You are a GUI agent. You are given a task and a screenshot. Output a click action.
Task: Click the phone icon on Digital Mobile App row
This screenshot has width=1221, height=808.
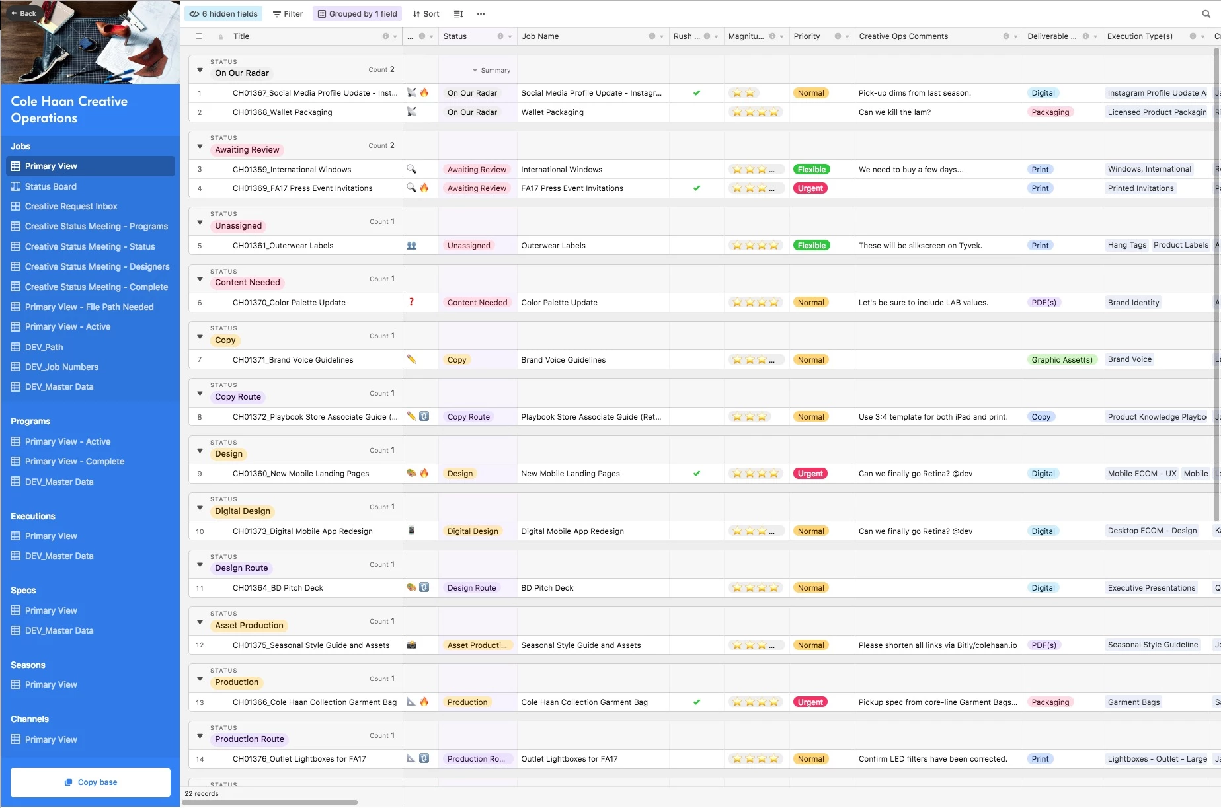pos(411,531)
